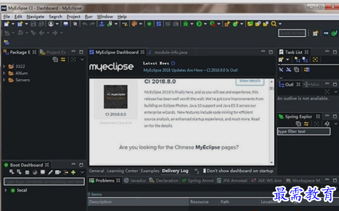Image resolution: width=339 pixels, height=211 pixels.
Task: Click the Redo arrow icon
Action: [92, 24]
